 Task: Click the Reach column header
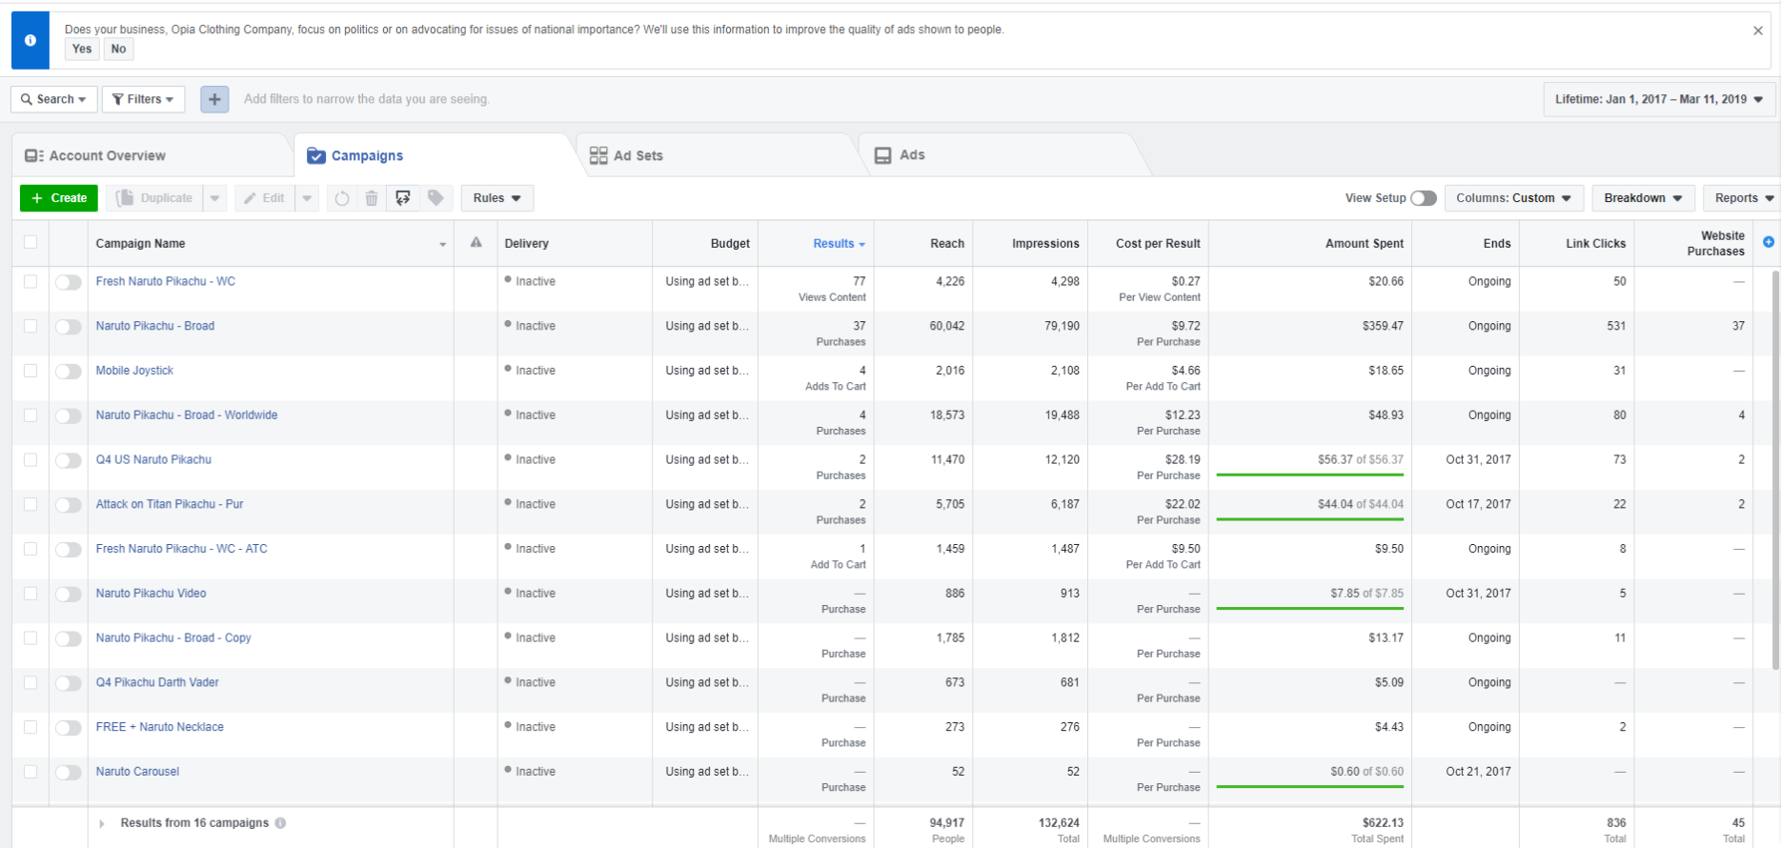coord(922,244)
